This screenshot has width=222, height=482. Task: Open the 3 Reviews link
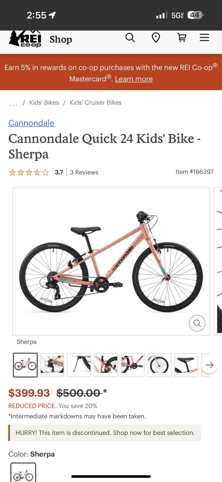84,172
